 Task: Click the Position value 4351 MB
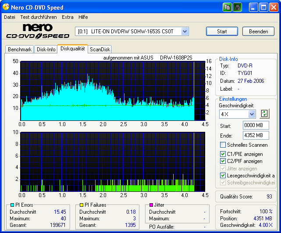click(263, 219)
